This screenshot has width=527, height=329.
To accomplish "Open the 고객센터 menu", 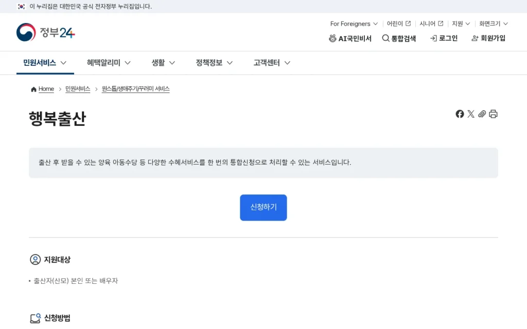I will click(x=272, y=63).
